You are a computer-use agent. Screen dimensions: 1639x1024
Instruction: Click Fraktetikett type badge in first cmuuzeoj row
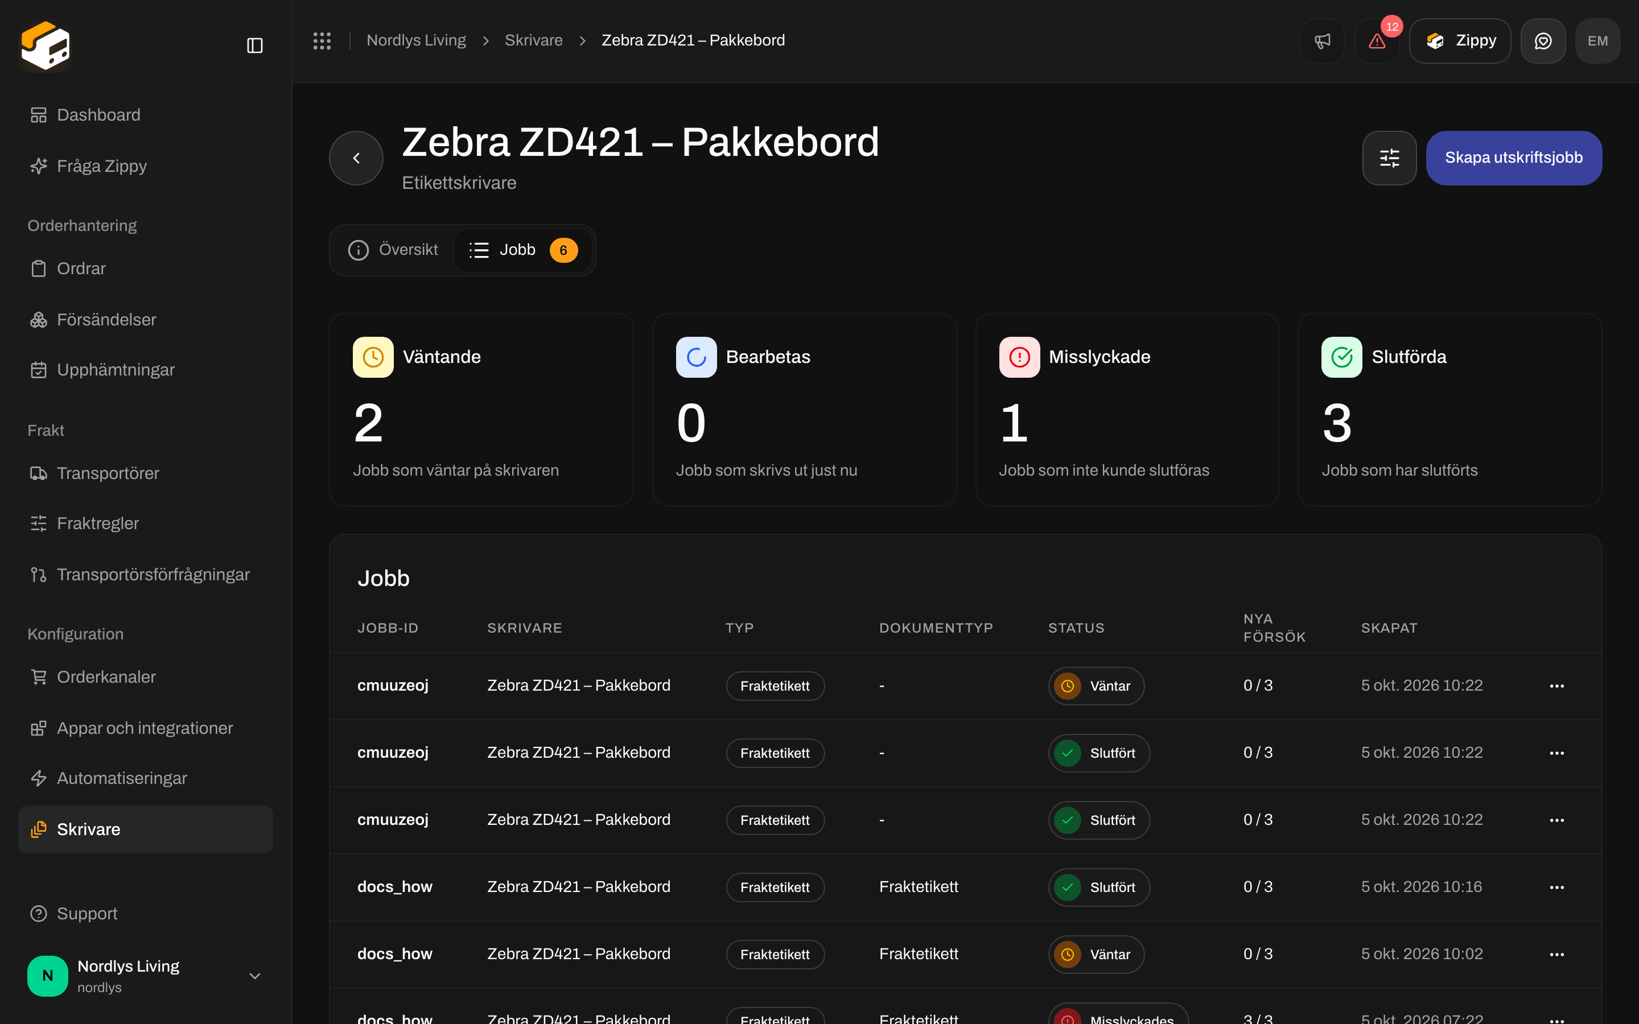tap(775, 686)
